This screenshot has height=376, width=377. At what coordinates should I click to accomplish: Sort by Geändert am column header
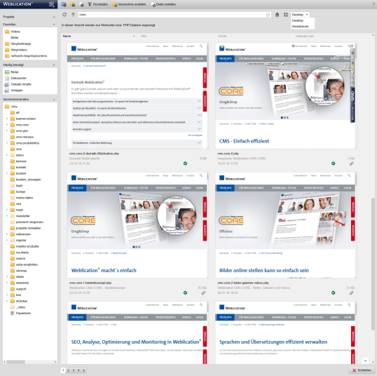pos(332,36)
